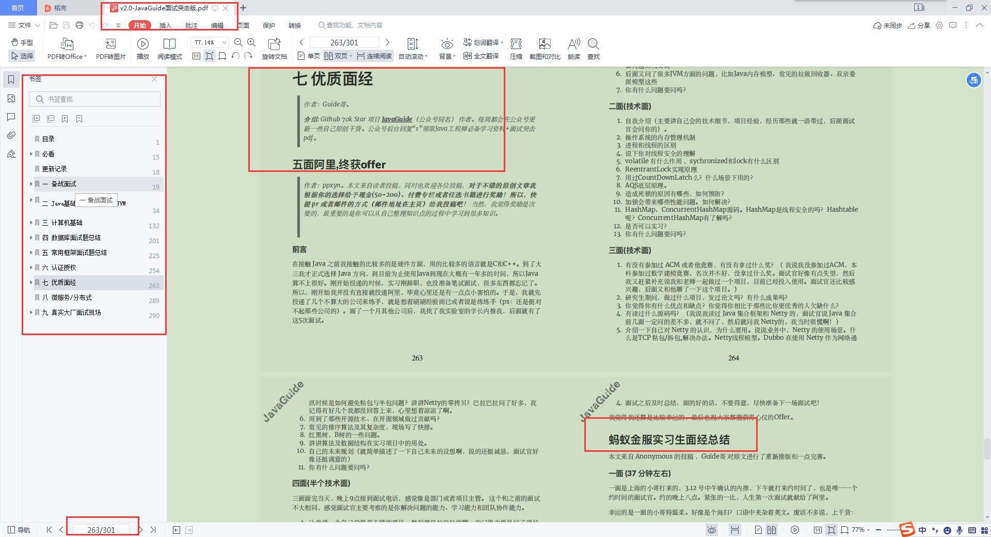Click the 查找功能、文档内容 search box
The image size is (991, 537).
[350, 25]
